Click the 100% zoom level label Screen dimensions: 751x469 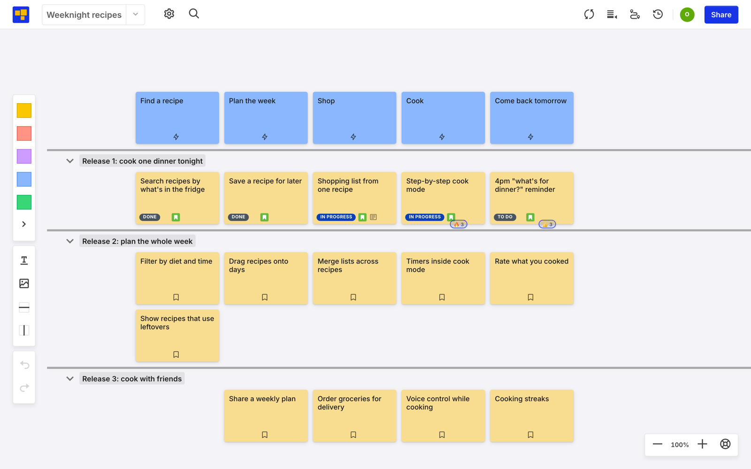point(680,445)
